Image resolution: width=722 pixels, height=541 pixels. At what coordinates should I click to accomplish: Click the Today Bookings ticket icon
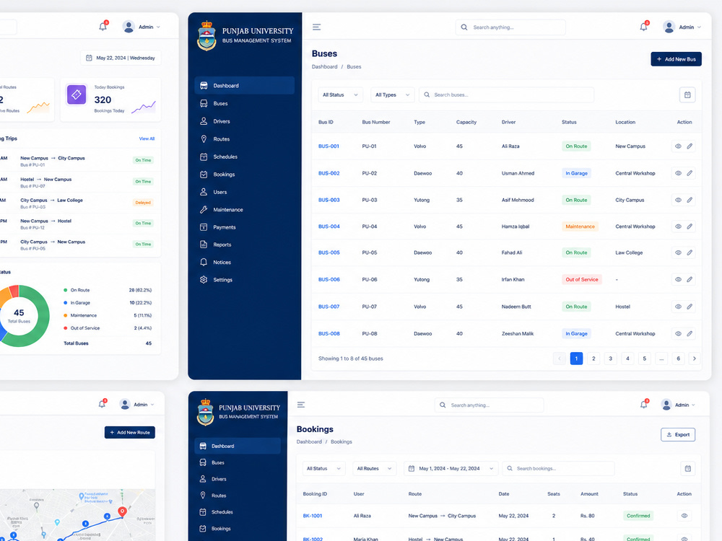tap(77, 94)
